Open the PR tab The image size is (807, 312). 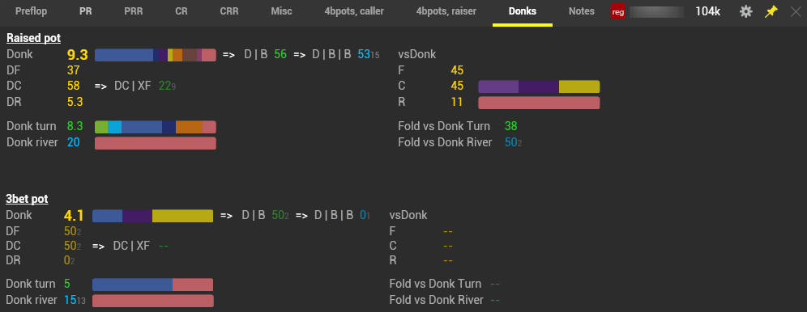[85, 11]
